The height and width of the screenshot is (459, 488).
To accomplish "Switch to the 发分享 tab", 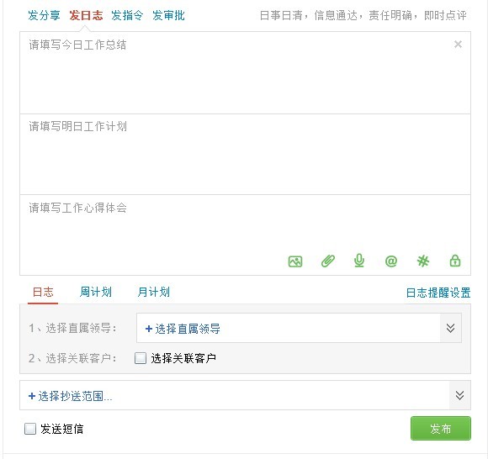I will 44,15.
